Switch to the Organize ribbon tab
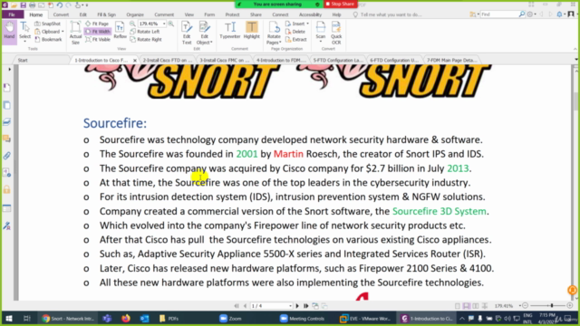Image resolution: width=580 pixels, height=326 pixels. pyautogui.click(x=135, y=14)
